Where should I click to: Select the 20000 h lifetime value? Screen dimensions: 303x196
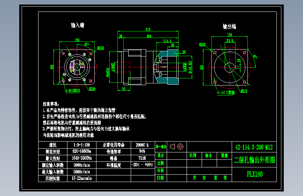[x=142, y=145]
